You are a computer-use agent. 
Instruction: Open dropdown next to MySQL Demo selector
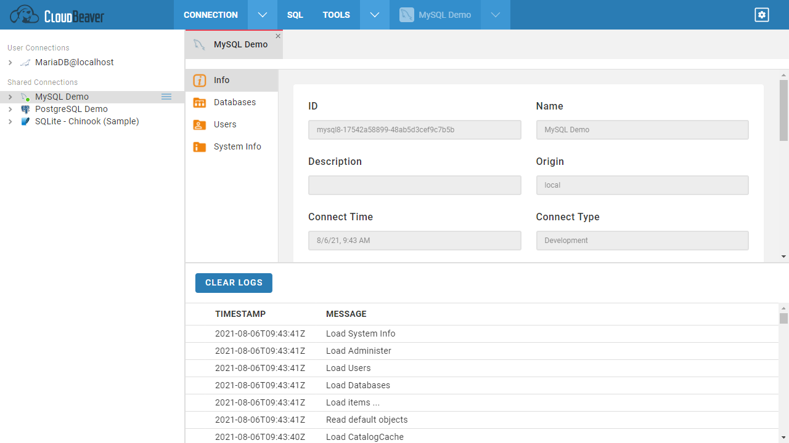click(496, 15)
